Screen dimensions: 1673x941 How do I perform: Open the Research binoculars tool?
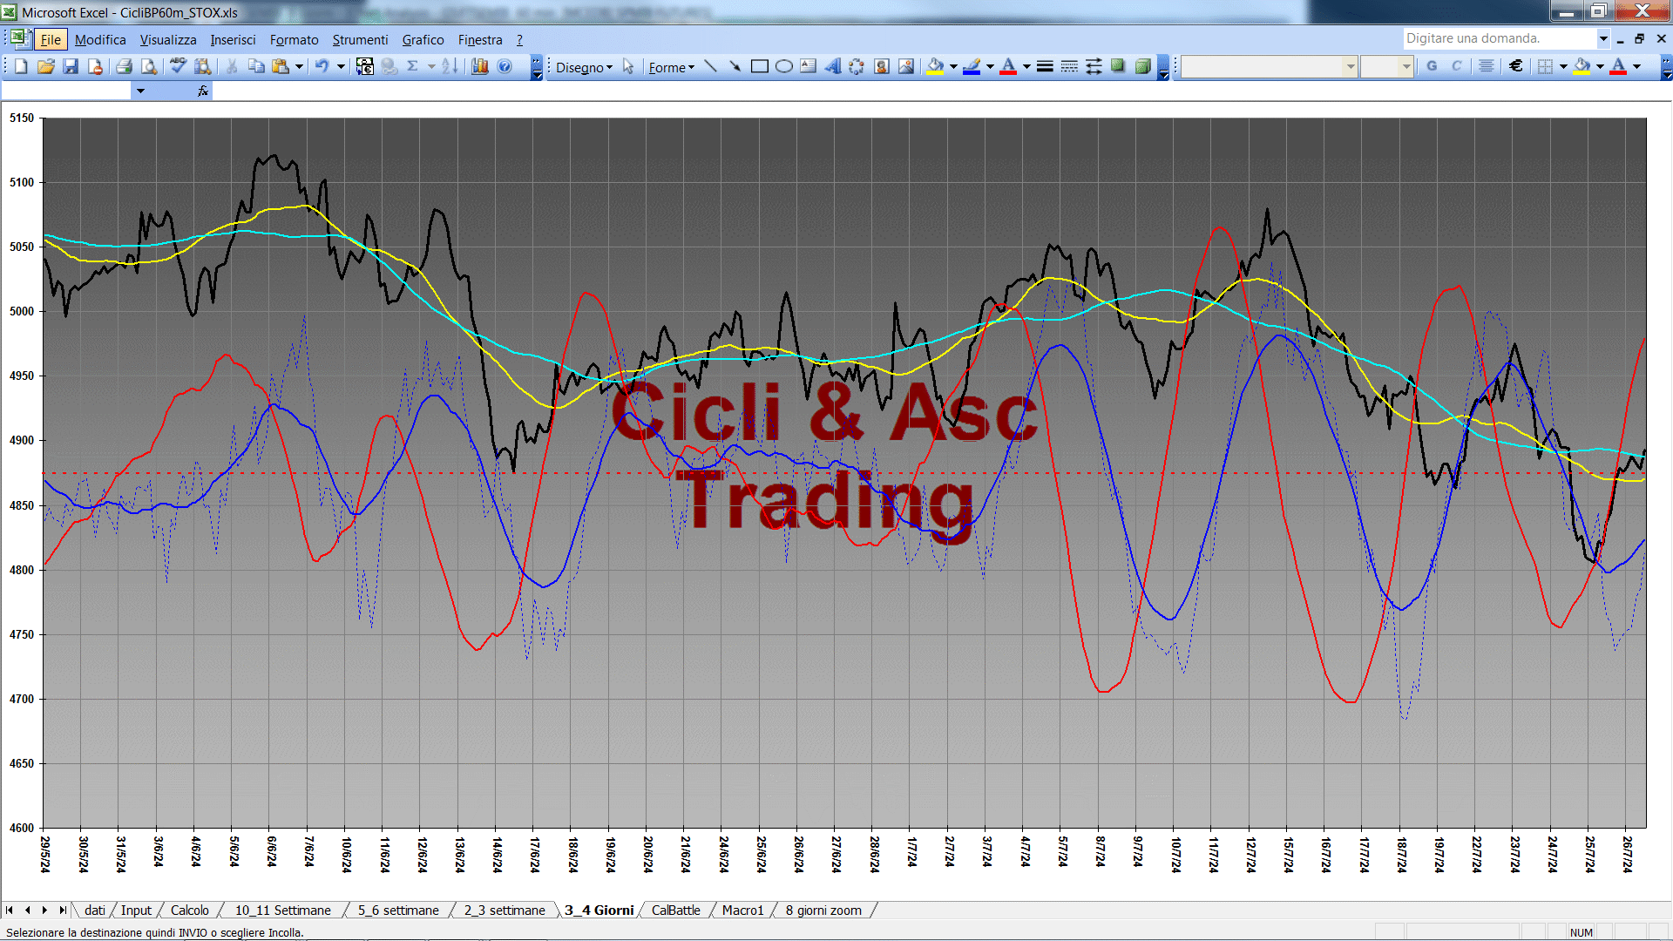pyautogui.click(x=203, y=67)
